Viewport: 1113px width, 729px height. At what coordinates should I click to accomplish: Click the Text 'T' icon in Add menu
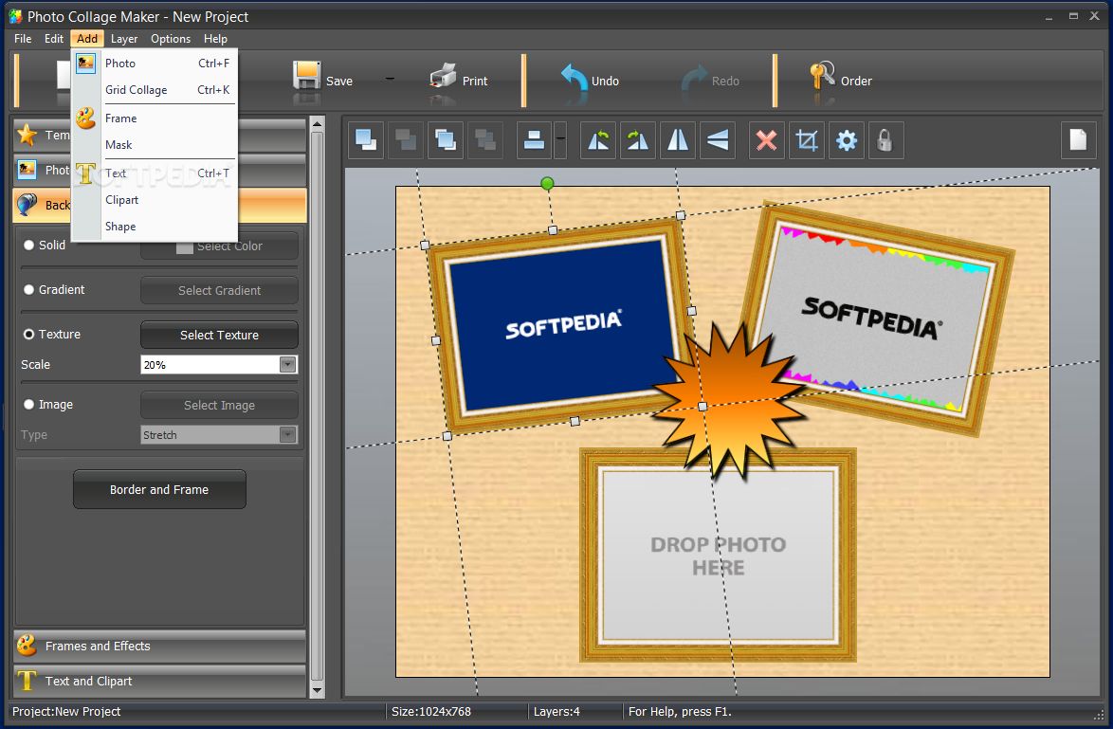pyautogui.click(x=86, y=173)
